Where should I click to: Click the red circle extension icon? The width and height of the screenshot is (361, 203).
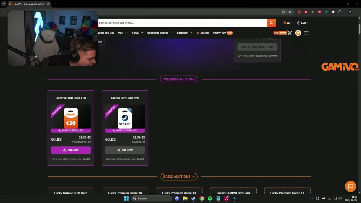click(x=306, y=12)
